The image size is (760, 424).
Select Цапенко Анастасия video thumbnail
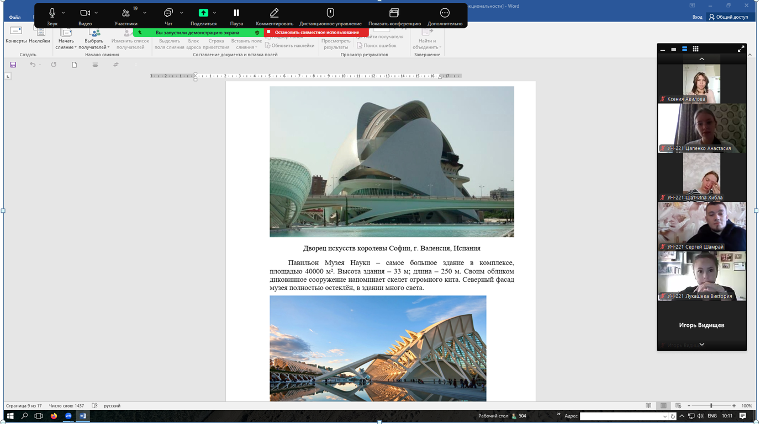click(x=702, y=128)
